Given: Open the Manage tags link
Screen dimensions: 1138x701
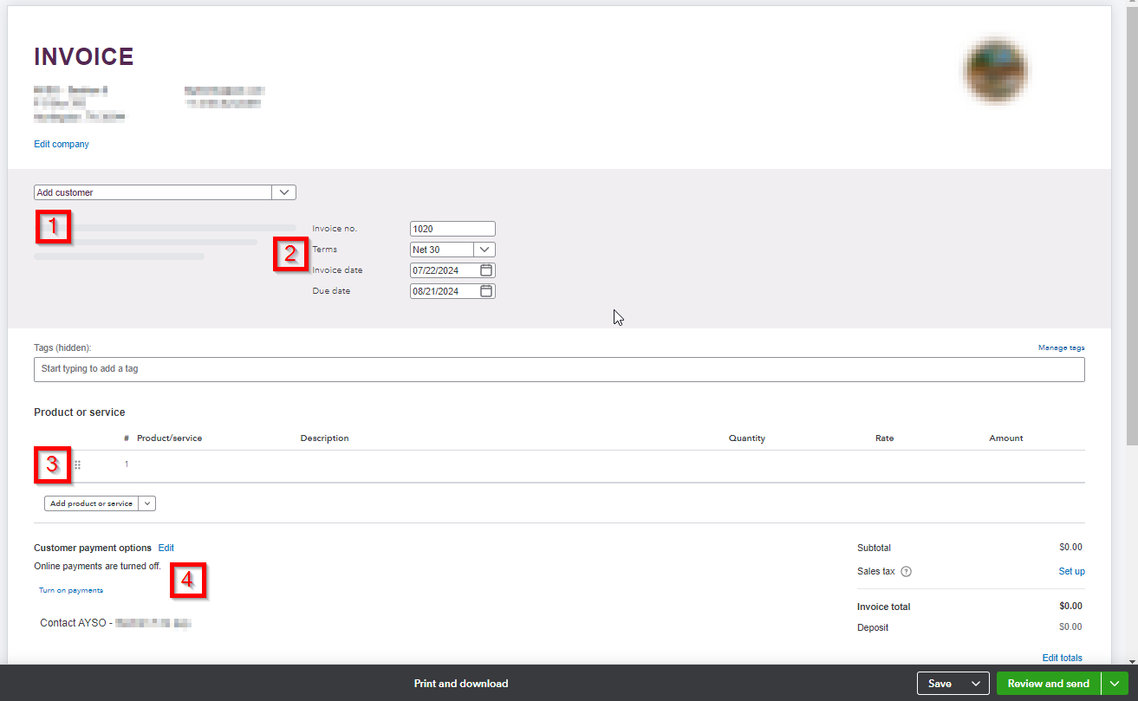Looking at the screenshot, I should (x=1061, y=347).
